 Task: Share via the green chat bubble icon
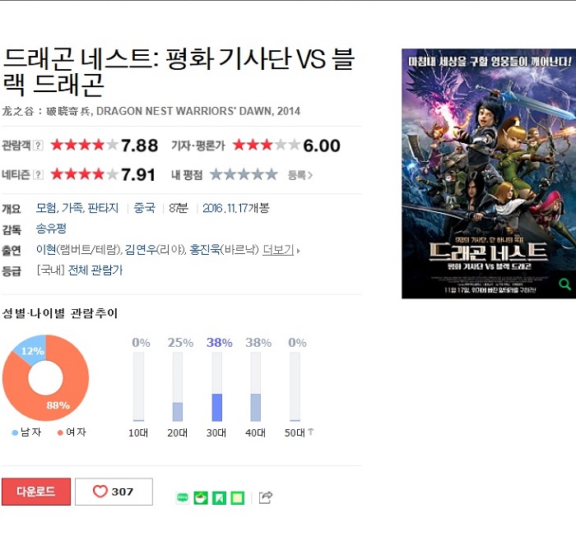tap(183, 497)
